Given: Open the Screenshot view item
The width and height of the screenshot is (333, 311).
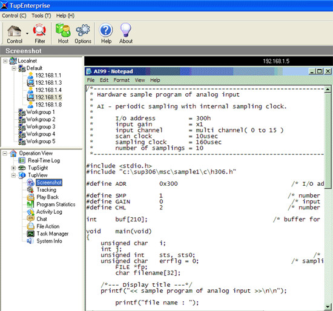Looking at the screenshot, I should pyautogui.click(x=49, y=183).
